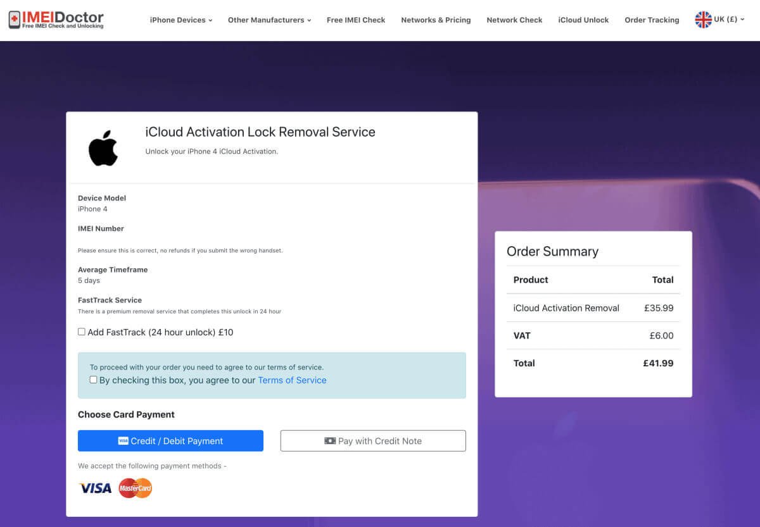760x527 pixels.
Task: Open the Free IMEI Check page
Action: click(356, 20)
